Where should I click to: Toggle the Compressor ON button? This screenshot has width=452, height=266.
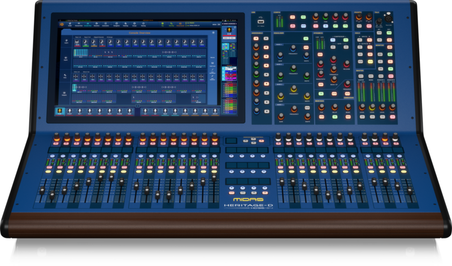tap(346, 40)
